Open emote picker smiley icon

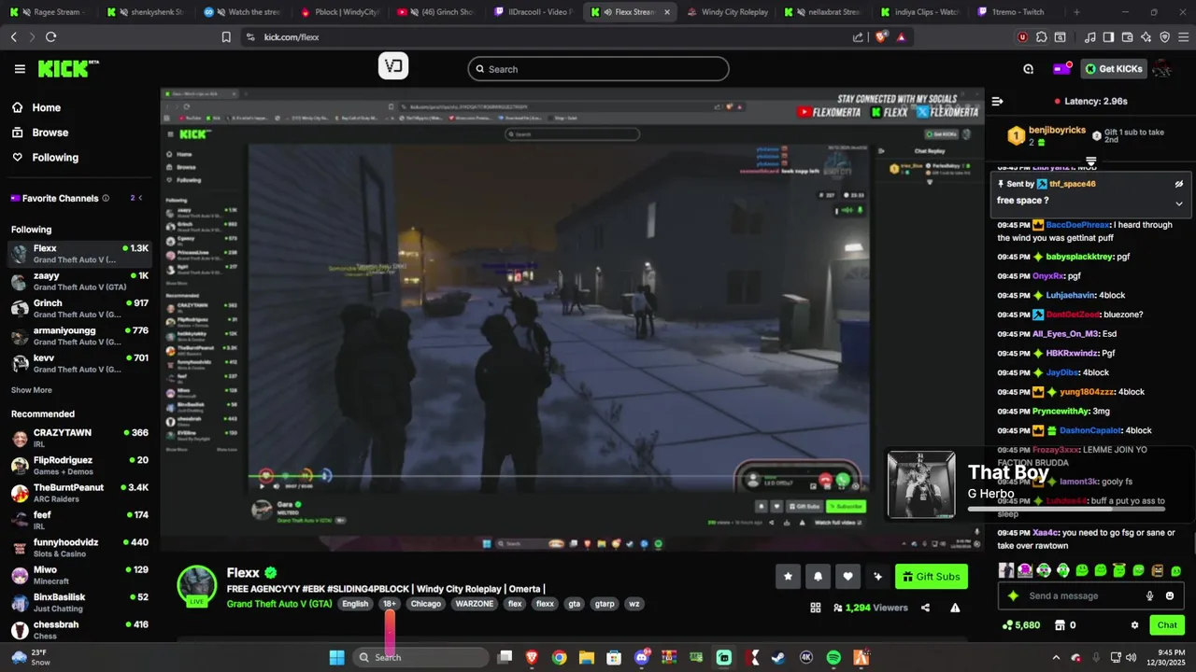click(1169, 595)
